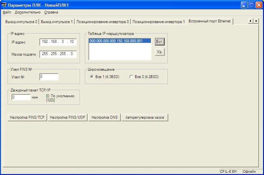
Task: Open the Дополнительно menu
Action: click(28, 12)
